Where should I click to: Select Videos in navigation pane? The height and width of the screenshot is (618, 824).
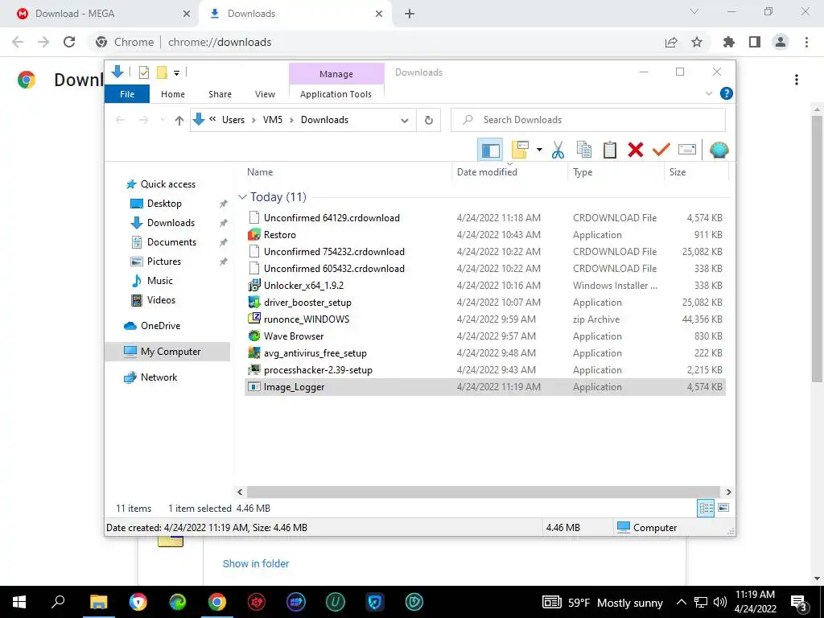tap(161, 300)
